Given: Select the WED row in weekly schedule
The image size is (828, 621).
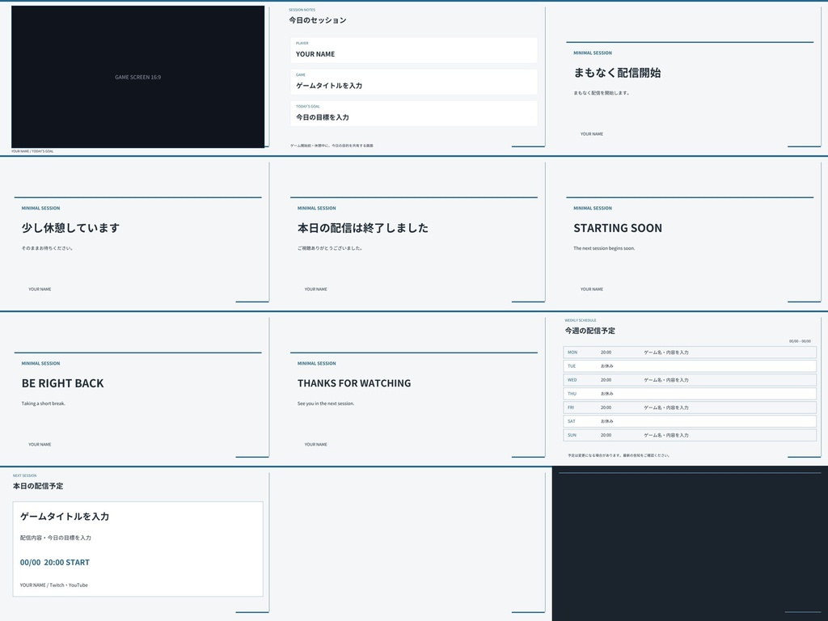Looking at the screenshot, I should point(690,380).
